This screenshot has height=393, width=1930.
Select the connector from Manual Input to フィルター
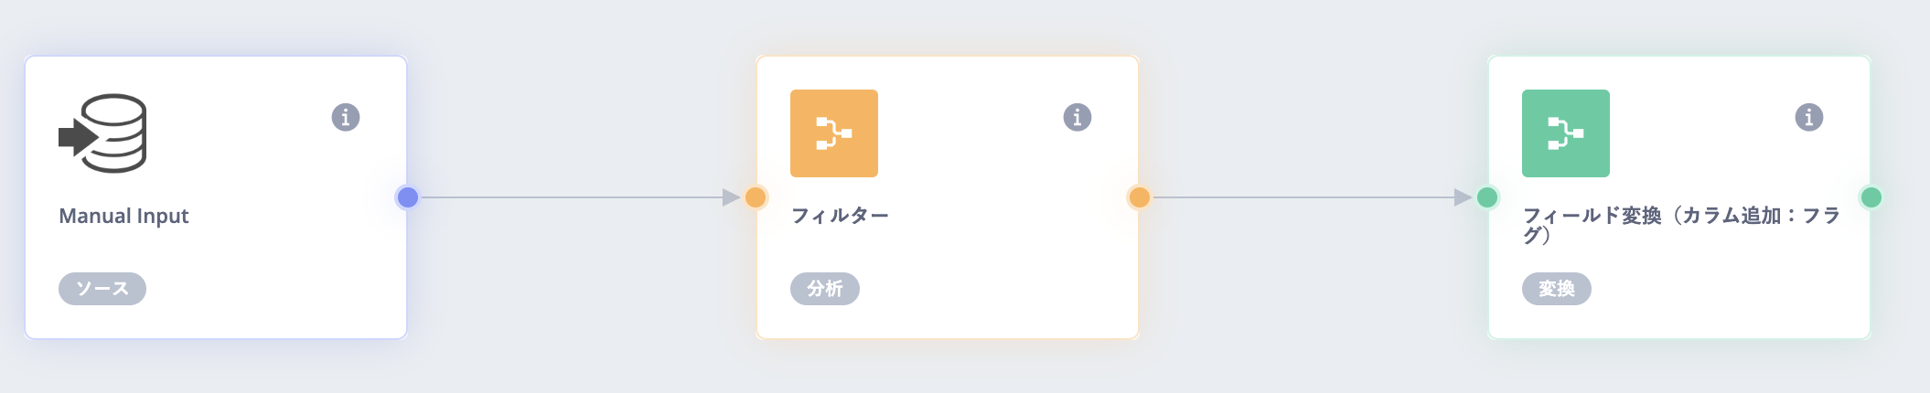[x=572, y=197]
